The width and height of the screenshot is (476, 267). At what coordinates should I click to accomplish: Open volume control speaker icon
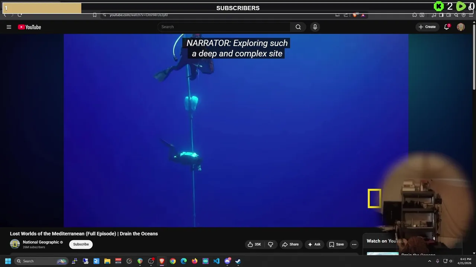pos(451,261)
